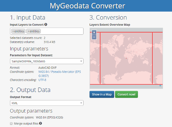Click the AutoCAD DXF format value

click(48, 68)
